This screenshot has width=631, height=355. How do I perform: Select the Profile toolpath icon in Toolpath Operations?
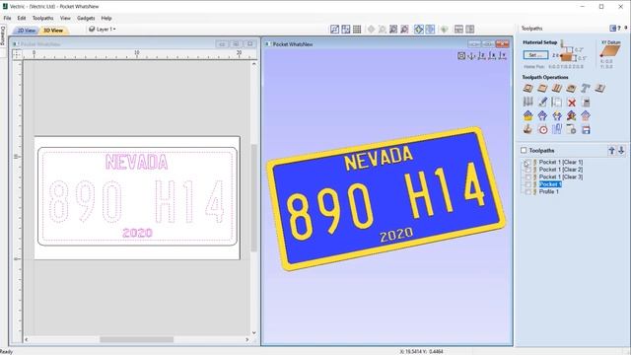(x=528, y=88)
